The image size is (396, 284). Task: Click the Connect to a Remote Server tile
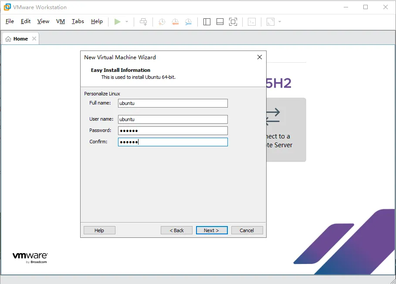(286, 130)
